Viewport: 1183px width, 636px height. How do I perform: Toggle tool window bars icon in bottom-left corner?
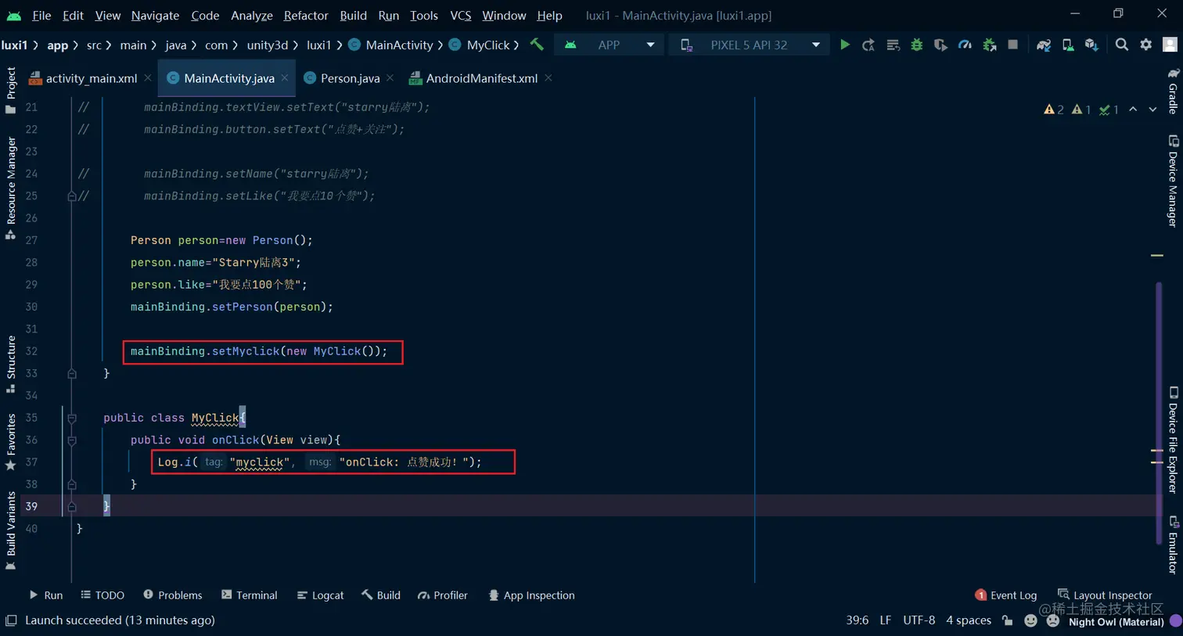pyautogui.click(x=10, y=620)
